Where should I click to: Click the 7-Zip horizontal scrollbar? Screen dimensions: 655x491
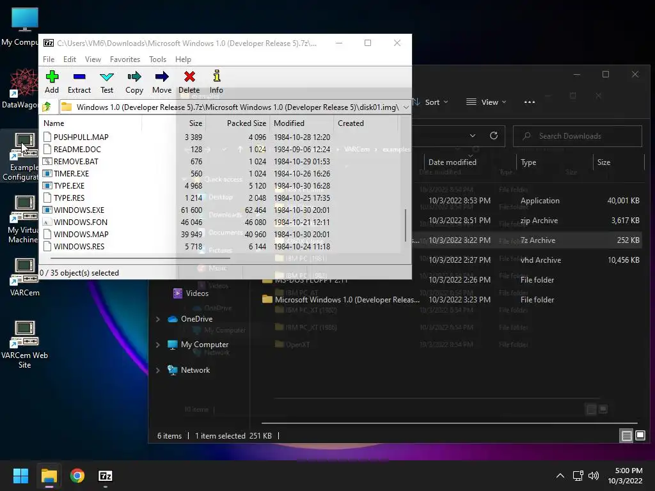140,258
